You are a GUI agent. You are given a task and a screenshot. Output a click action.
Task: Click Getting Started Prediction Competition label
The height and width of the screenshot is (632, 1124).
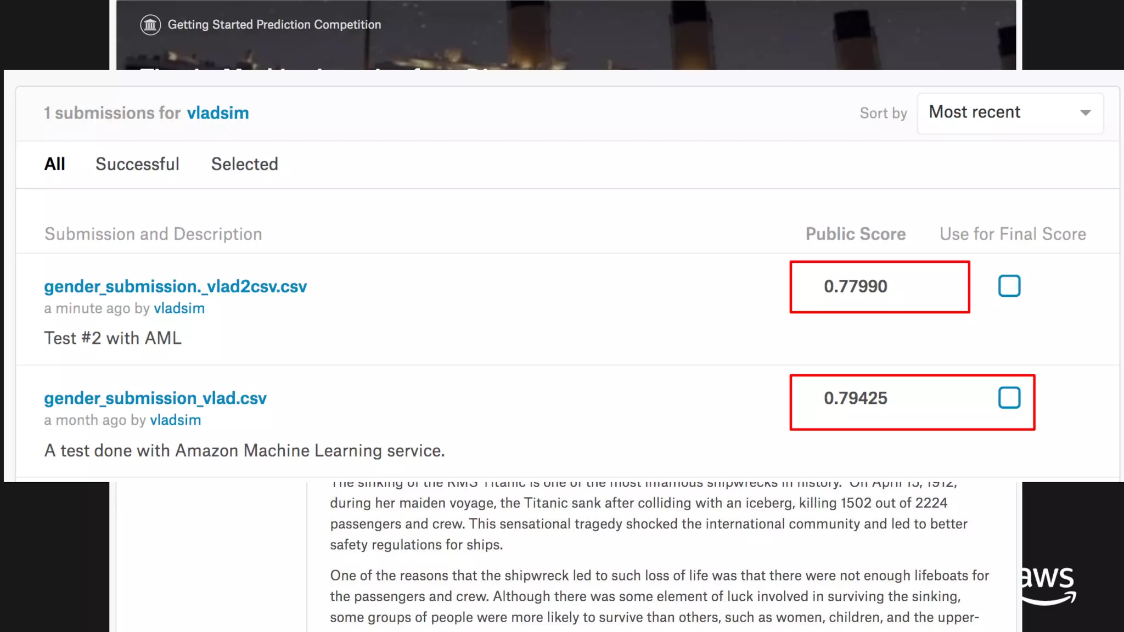pos(274,25)
